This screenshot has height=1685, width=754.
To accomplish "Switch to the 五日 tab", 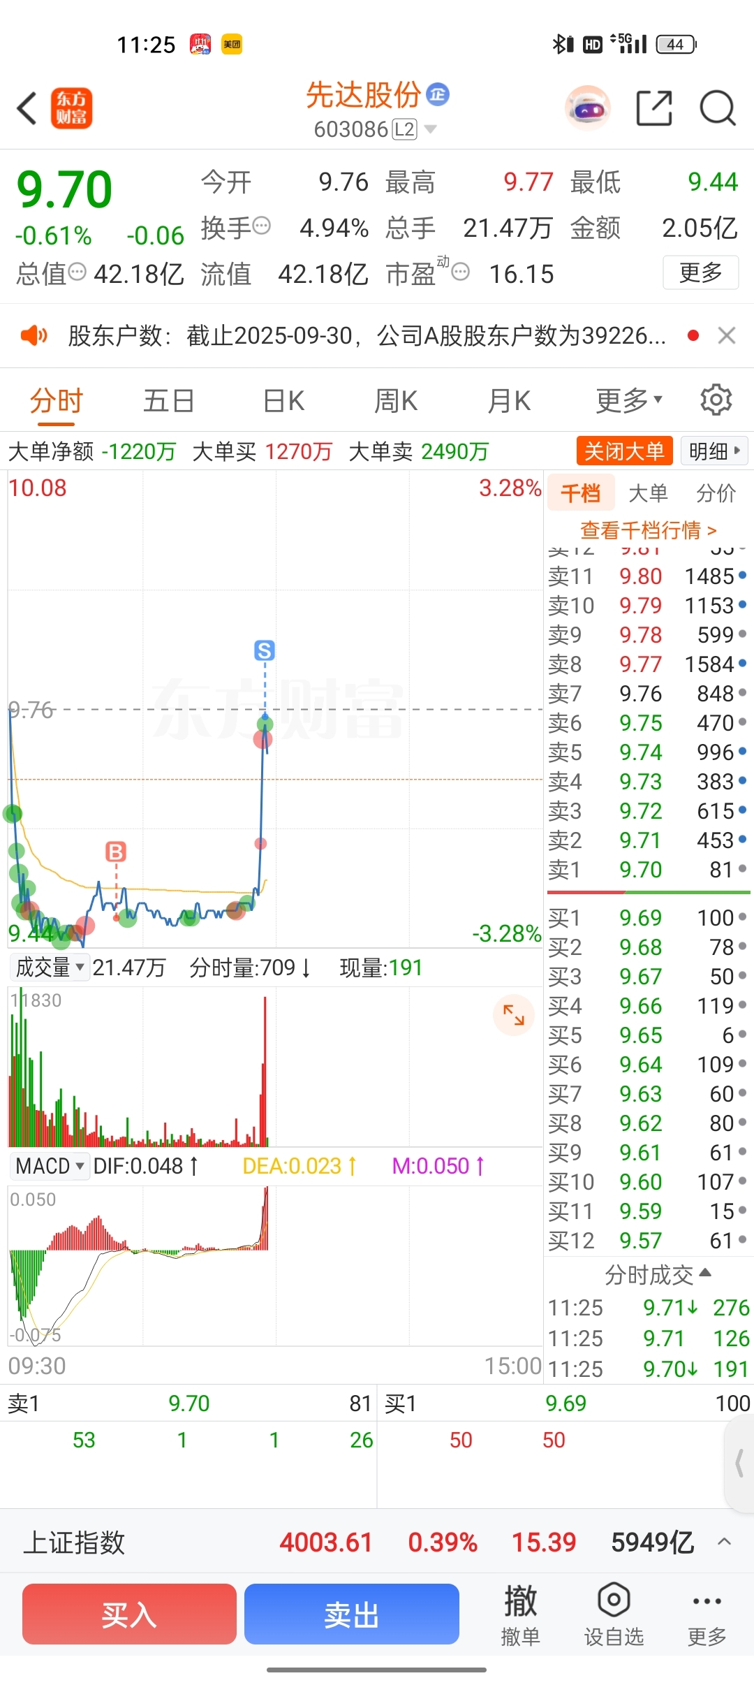I will 169,400.
